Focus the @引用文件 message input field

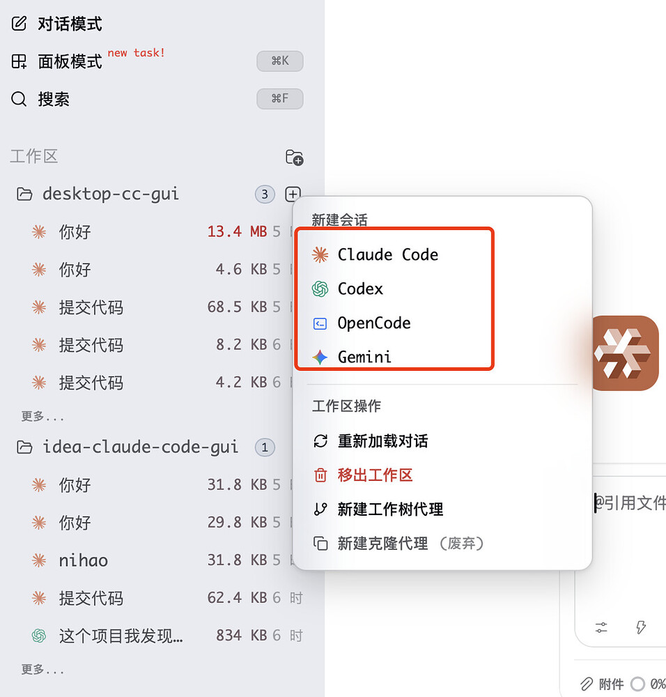tap(630, 503)
